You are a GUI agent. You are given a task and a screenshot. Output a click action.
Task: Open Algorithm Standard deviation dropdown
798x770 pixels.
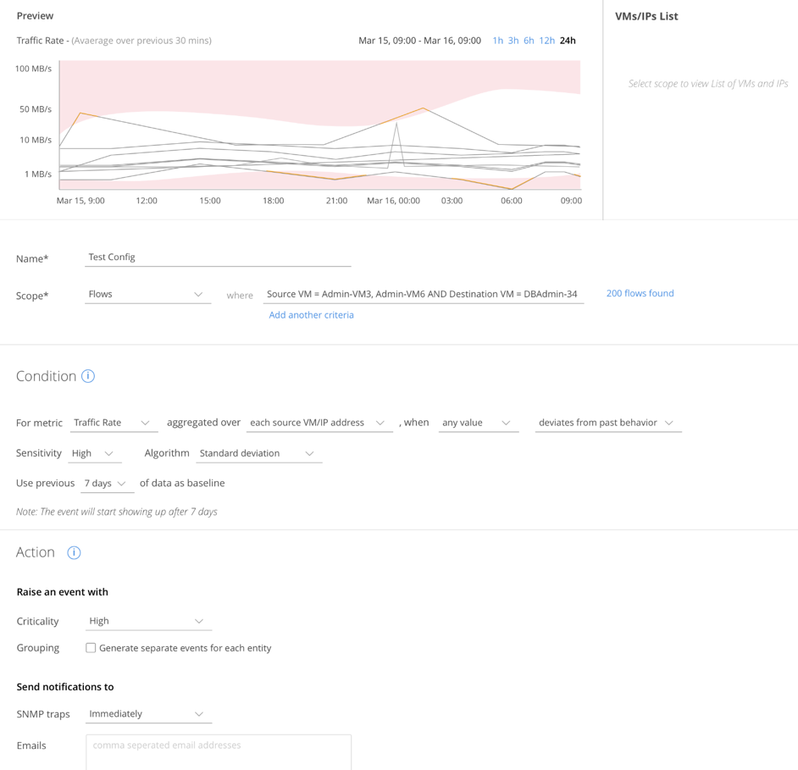pyautogui.click(x=258, y=453)
